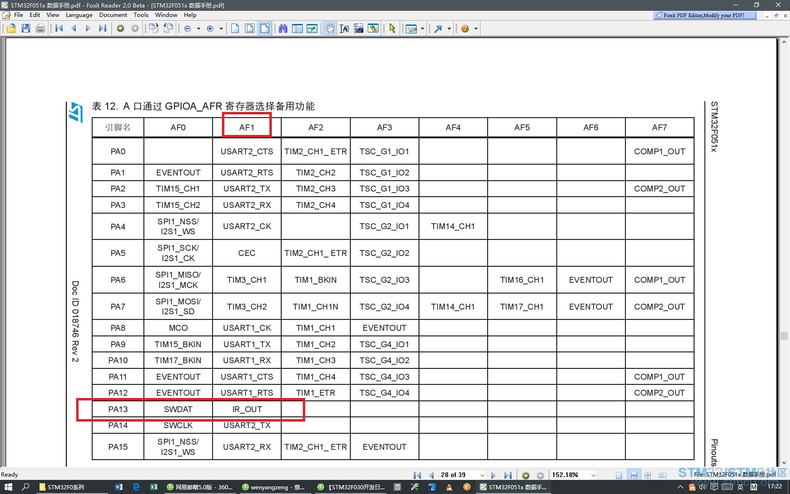790x494 pixels.
Task: Click scrollbar up arrow at top right
Action: [784, 42]
